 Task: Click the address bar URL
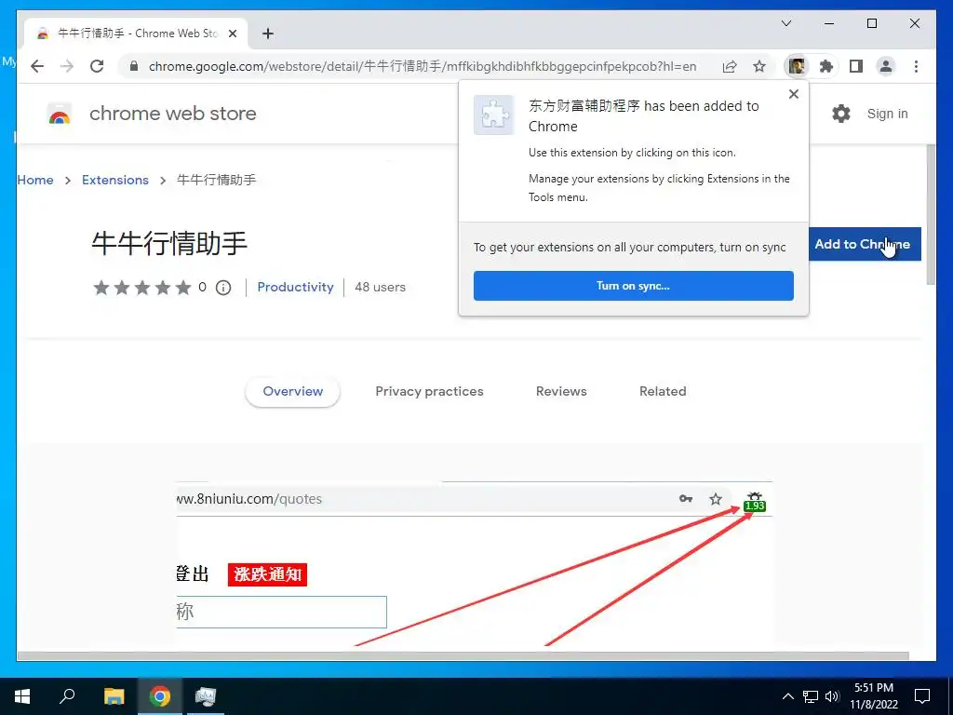click(x=423, y=66)
